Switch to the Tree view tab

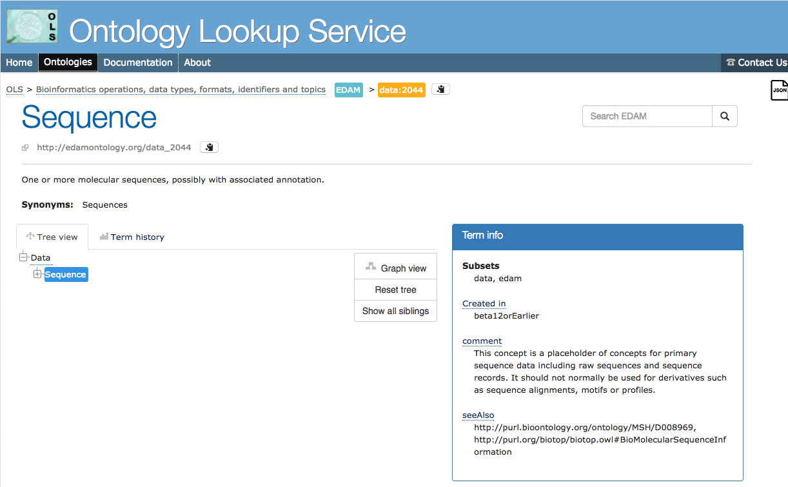(x=52, y=237)
